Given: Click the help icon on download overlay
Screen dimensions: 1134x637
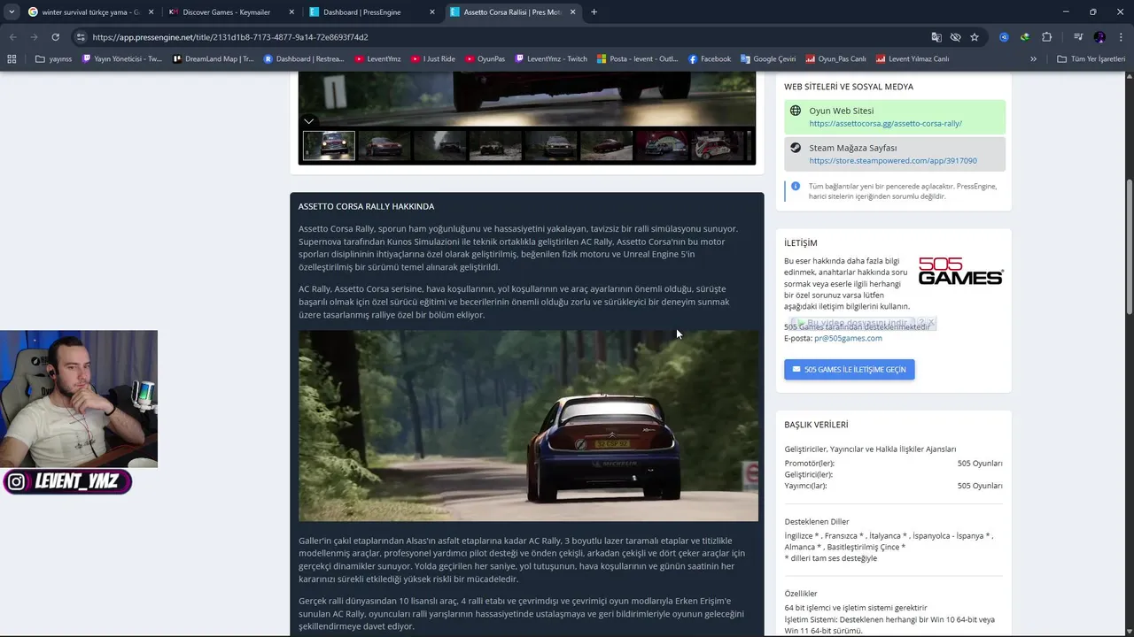Looking at the screenshot, I should click(921, 323).
